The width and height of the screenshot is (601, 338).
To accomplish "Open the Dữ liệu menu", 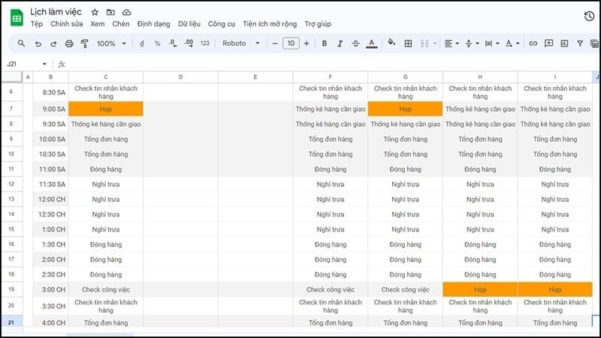I will (x=189, y=24).
